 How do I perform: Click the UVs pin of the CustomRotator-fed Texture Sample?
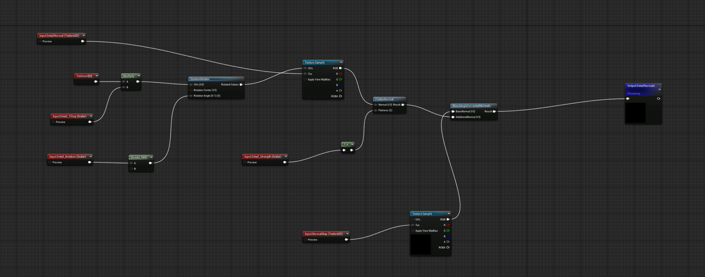[x=305, y=68]
